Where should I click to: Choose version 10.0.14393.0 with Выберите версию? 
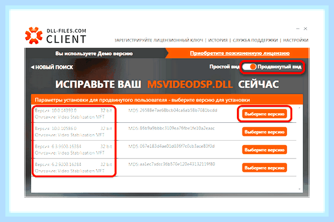[265, 114]
